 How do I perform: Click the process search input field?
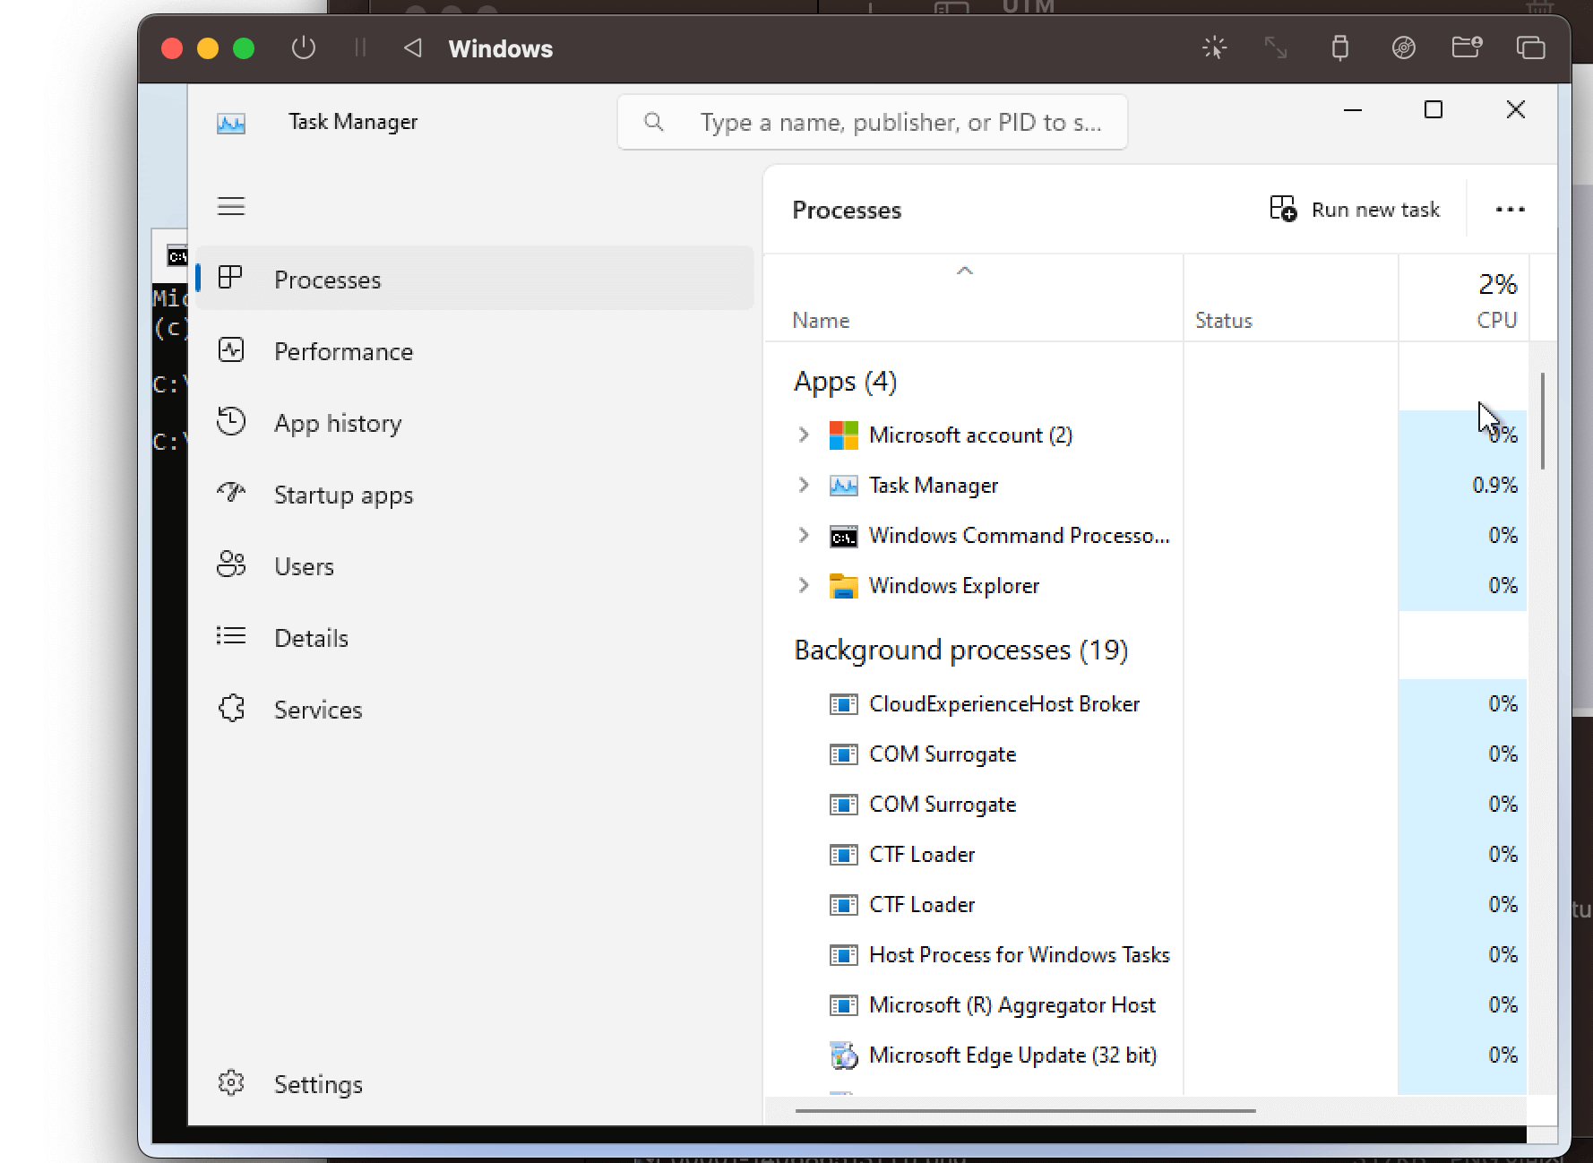click(873, 122)
